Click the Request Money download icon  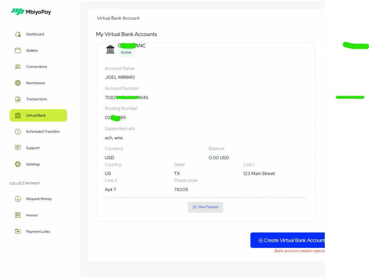click(18, 199)
